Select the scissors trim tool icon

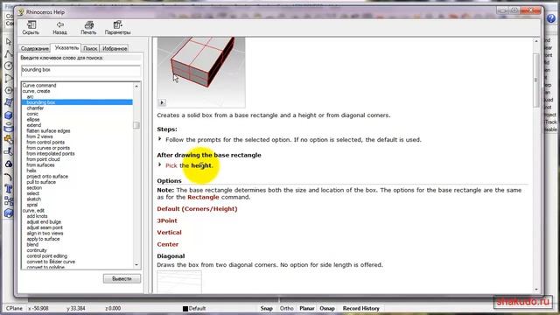pyautogui.click(x=9, y=151)
